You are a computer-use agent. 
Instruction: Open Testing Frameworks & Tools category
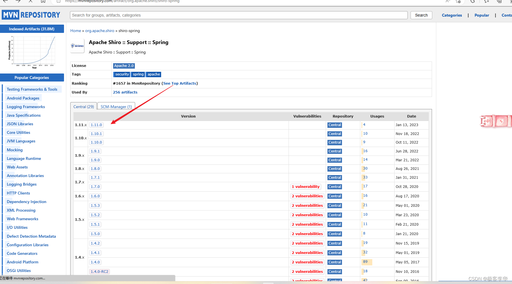tap(32, 89)
